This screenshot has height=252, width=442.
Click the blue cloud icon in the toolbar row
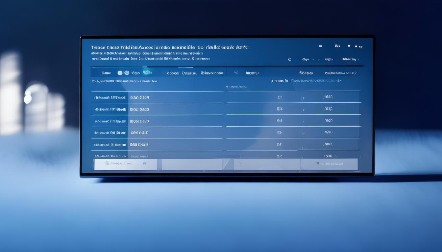(147, 73)
